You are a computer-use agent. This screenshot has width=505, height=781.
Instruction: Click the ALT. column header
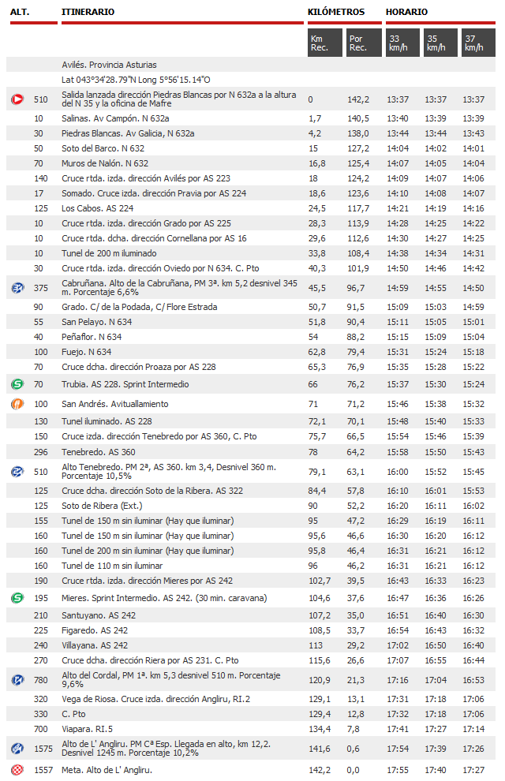[20, 12]
